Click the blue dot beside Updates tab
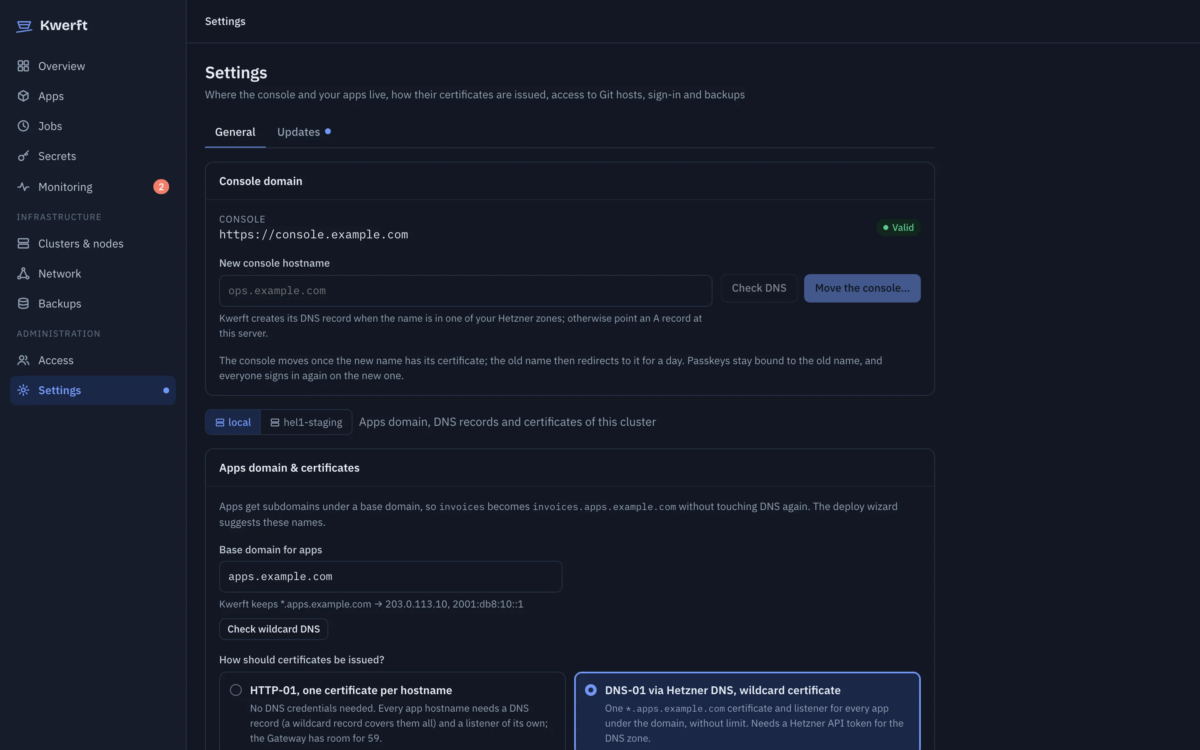Image resolution: width=1200 pixels, height=750 pixels. (328, 131)
